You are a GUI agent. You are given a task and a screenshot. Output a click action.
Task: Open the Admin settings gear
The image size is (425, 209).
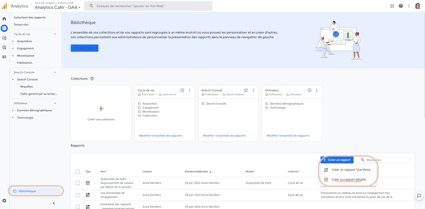tap(4, 201)
